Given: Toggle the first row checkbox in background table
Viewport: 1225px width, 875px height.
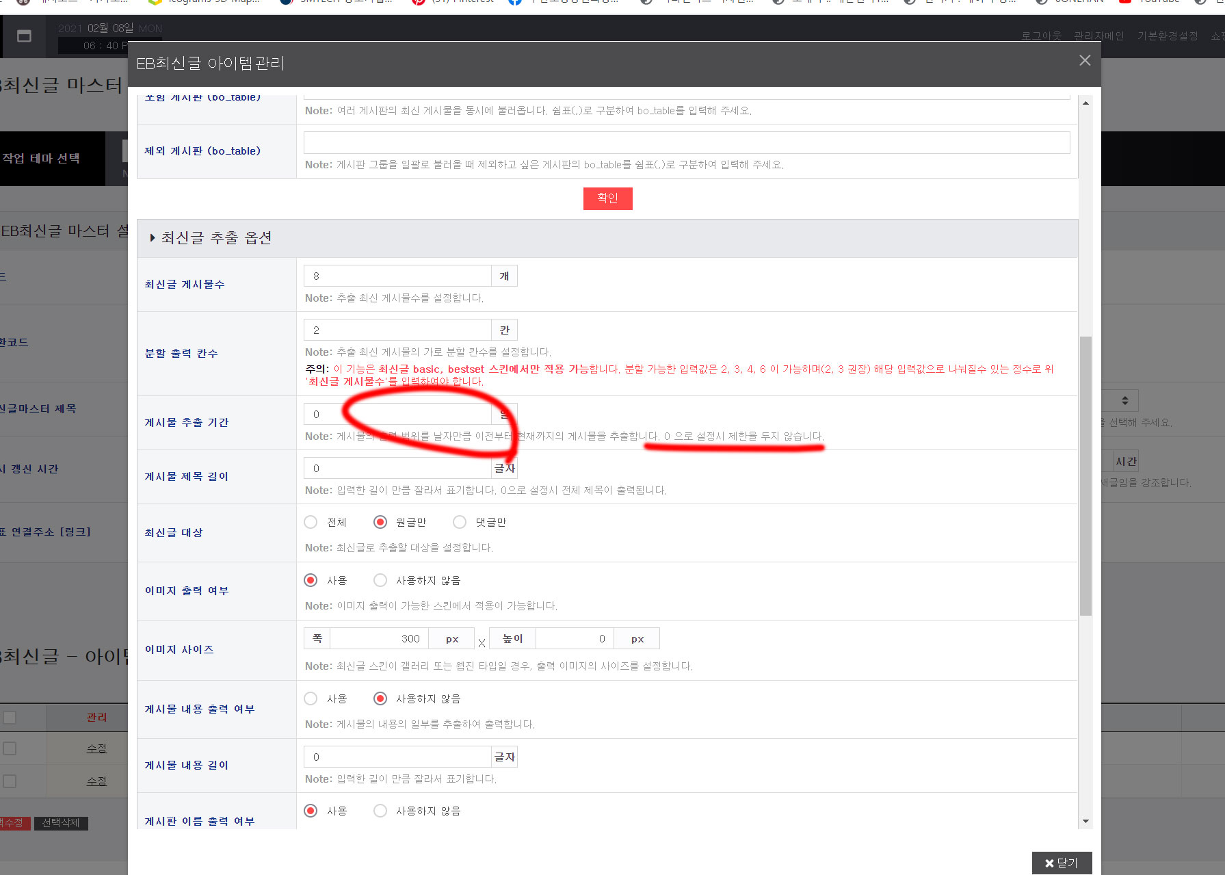Looking at the screenshot, I should point(10,748).
